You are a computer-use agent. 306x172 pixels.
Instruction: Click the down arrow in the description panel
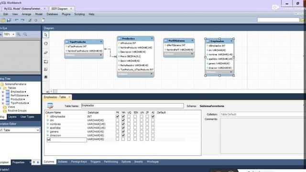(38, 162)
